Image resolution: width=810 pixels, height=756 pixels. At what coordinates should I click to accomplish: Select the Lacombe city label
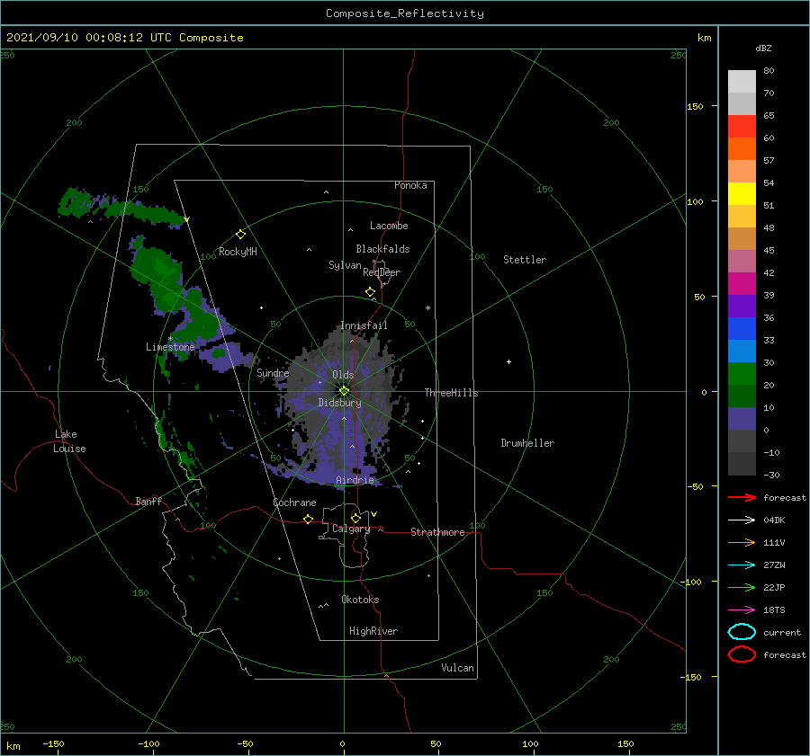coord(389,226)
